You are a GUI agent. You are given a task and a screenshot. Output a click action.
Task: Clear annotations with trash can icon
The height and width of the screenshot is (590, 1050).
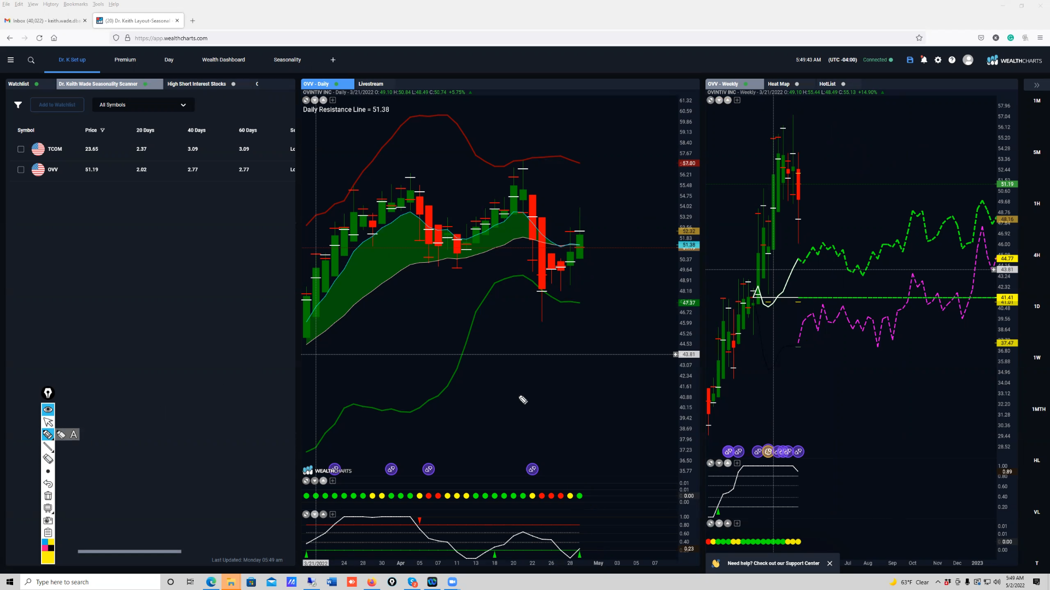(x=48, y=496)
